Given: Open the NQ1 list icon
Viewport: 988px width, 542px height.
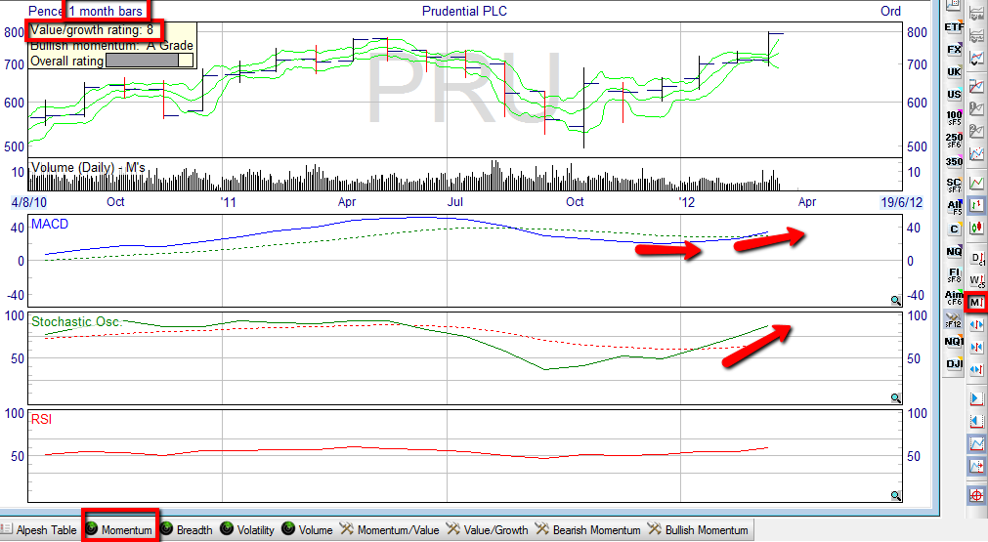Looking at the screenshot, I should [x=954, y=341].
